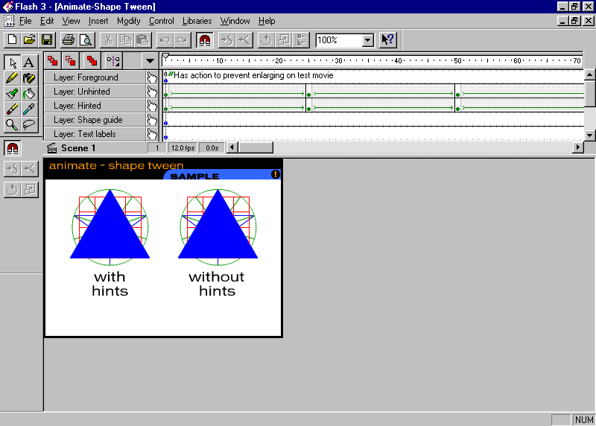Open the zoom percentage dropdown arrow
Viewport: 596px width, 426px height.
(x=367, y=40)
